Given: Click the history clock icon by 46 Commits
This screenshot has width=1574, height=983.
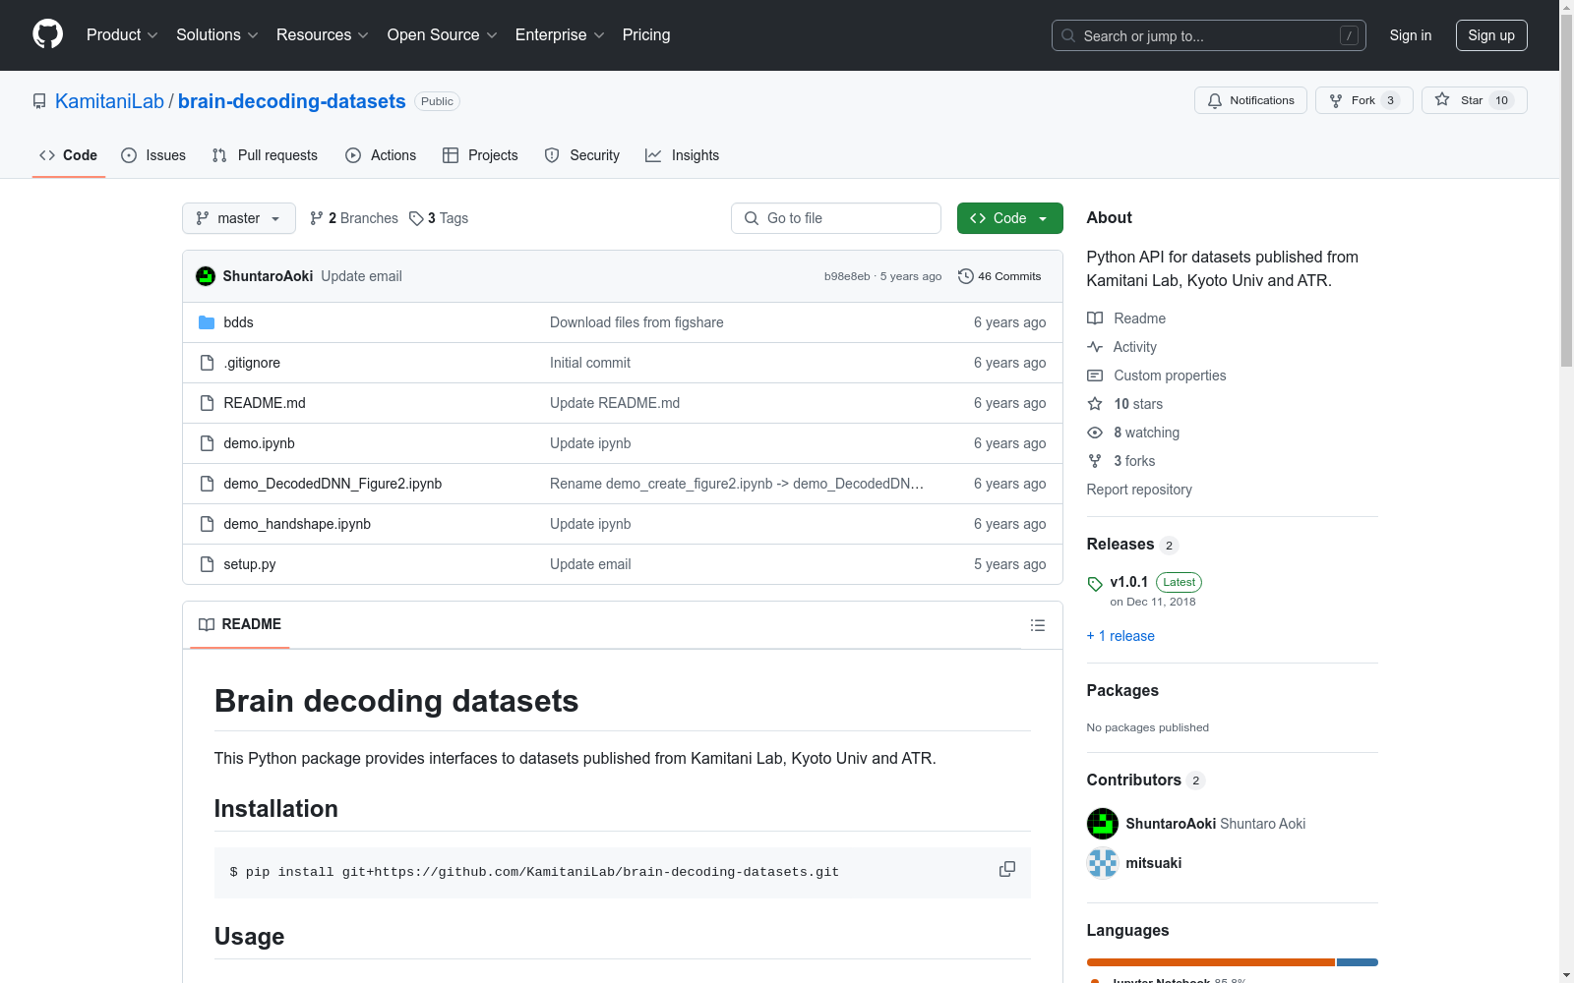Looking at the screenshot, I should pyautogui.click(x=966, y=276).
